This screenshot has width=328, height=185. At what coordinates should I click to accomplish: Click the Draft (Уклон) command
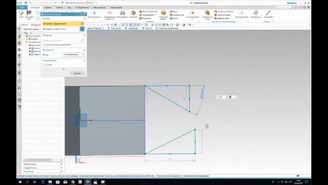(174, 18)
